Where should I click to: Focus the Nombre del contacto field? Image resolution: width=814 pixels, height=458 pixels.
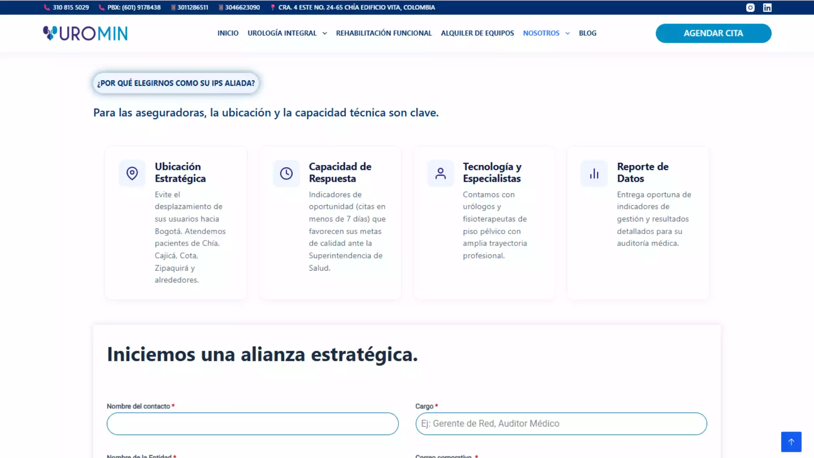(x=253, y=424)
